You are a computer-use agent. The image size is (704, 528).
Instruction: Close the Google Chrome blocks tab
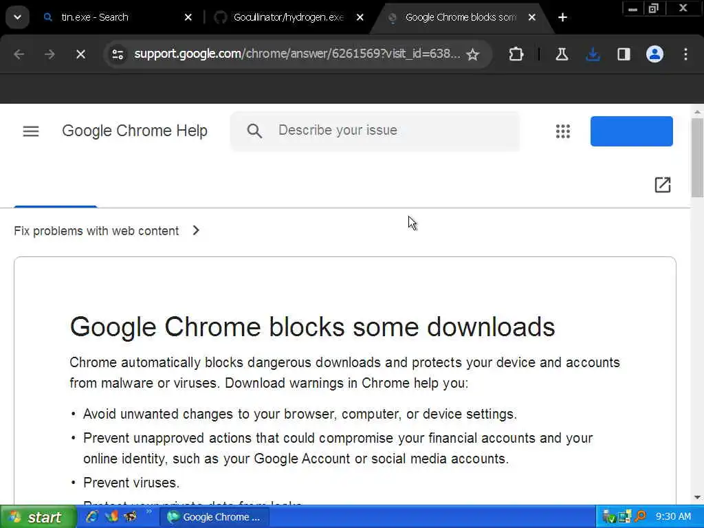coord(532,17)
